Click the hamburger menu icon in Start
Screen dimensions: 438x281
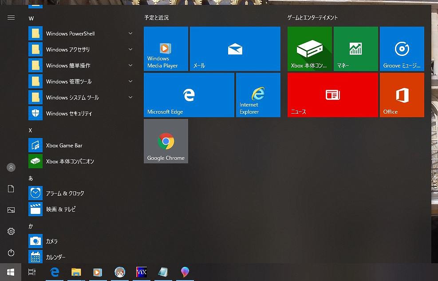pyautogui.click(x=11, y=18)
